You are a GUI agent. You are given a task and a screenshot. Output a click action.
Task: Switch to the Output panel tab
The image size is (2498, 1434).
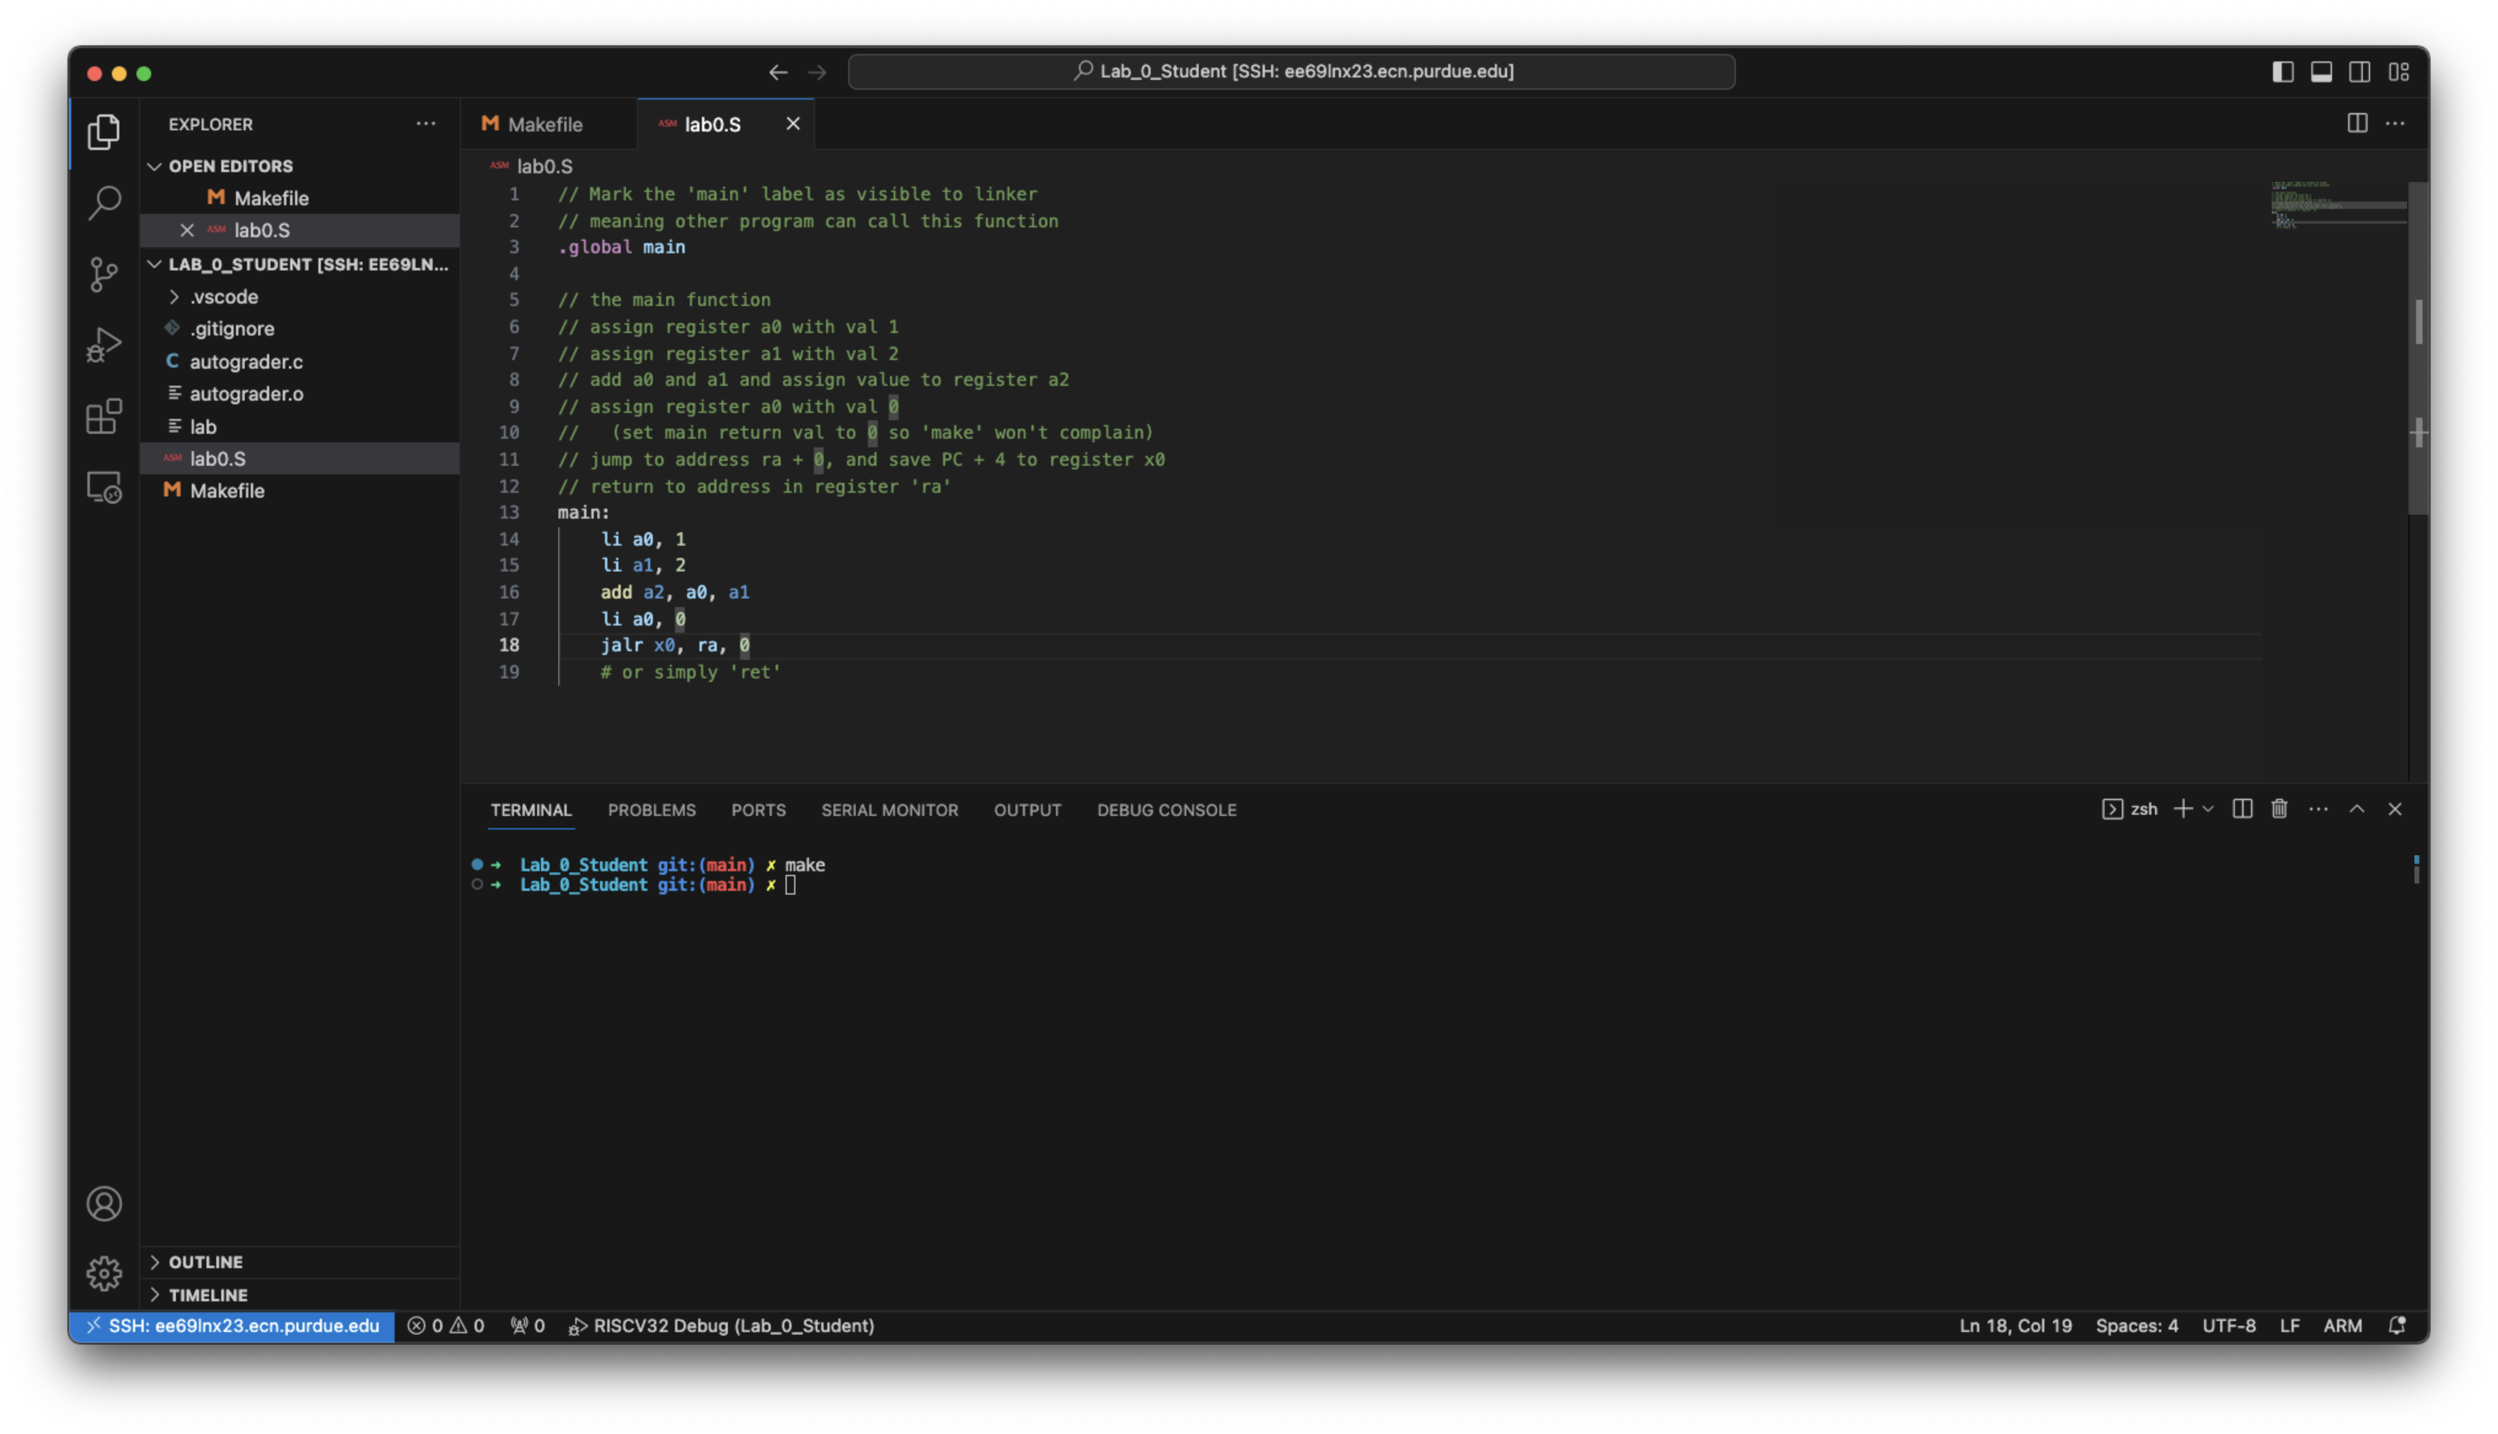(1026, 810)
